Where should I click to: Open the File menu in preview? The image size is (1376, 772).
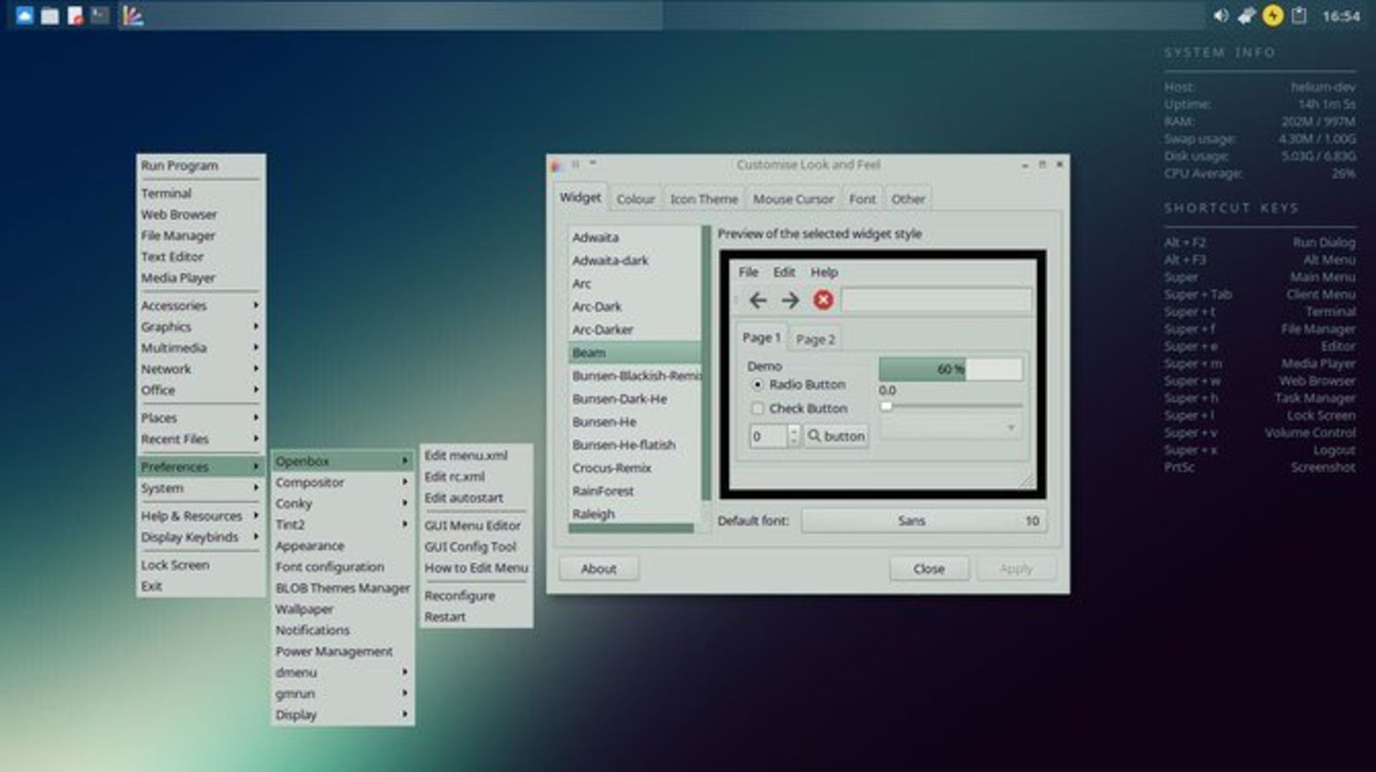tap(748, 272)
